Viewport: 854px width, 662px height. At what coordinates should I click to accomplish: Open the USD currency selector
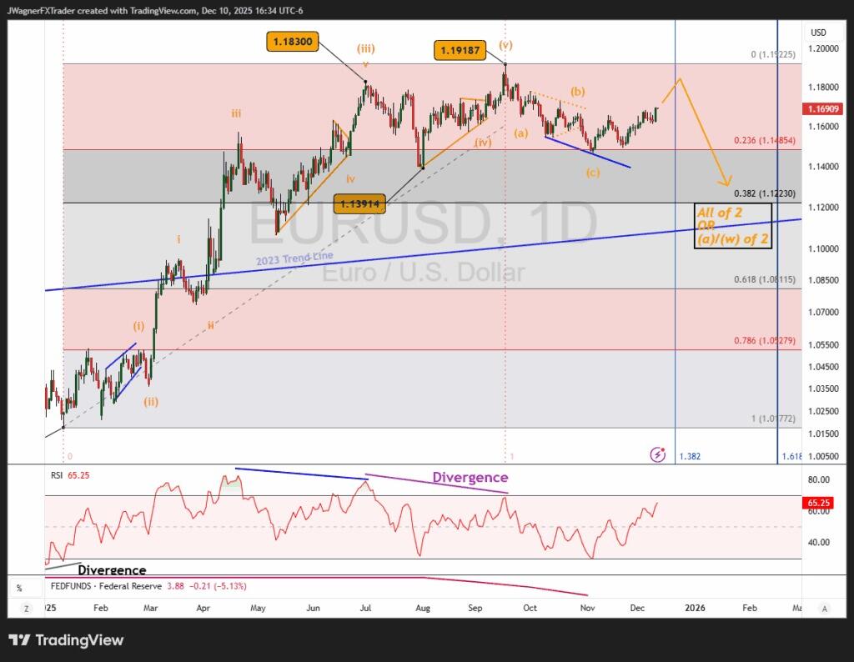point(818,33)
